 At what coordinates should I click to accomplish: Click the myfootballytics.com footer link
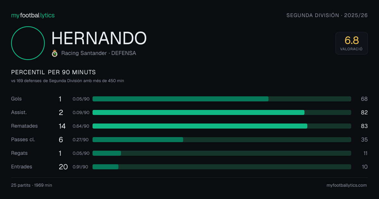(x=347, y=185)
